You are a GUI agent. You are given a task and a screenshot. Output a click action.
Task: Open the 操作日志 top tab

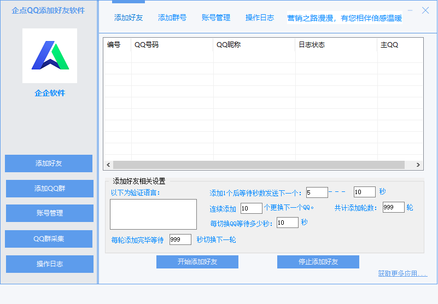260,18
